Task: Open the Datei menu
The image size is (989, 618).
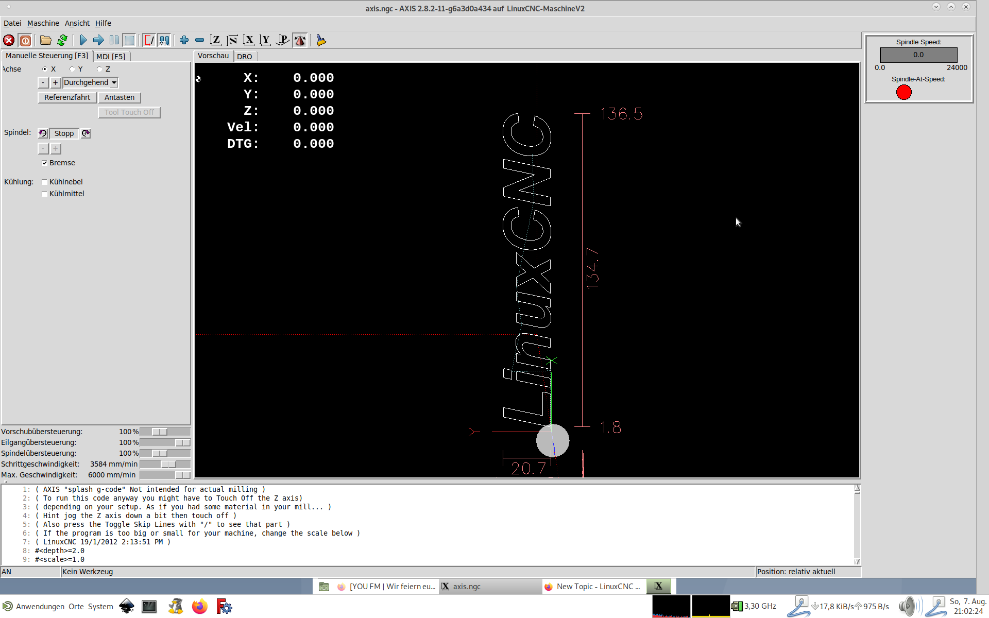Action: (x=12, y=23)
